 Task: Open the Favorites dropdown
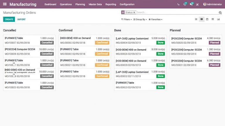click(155, 20)
